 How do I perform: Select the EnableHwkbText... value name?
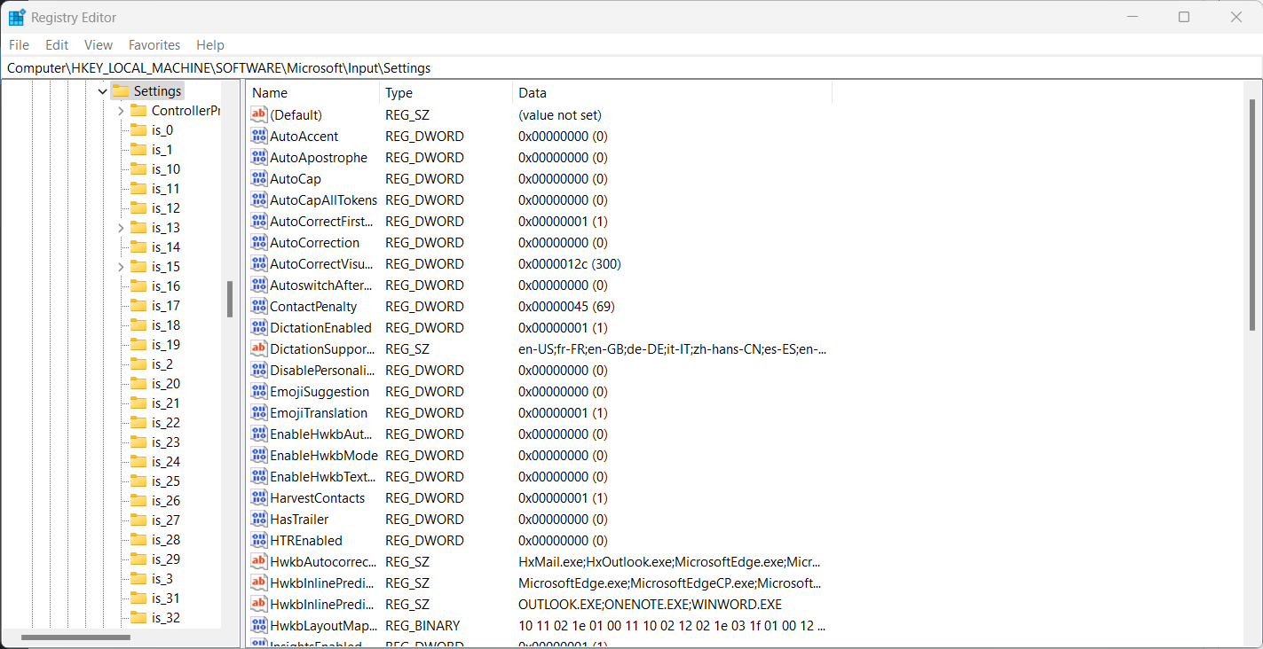tap(321, 476)
